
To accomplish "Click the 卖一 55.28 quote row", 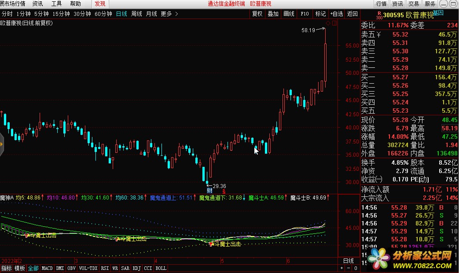I will click(x=409, y=68).
